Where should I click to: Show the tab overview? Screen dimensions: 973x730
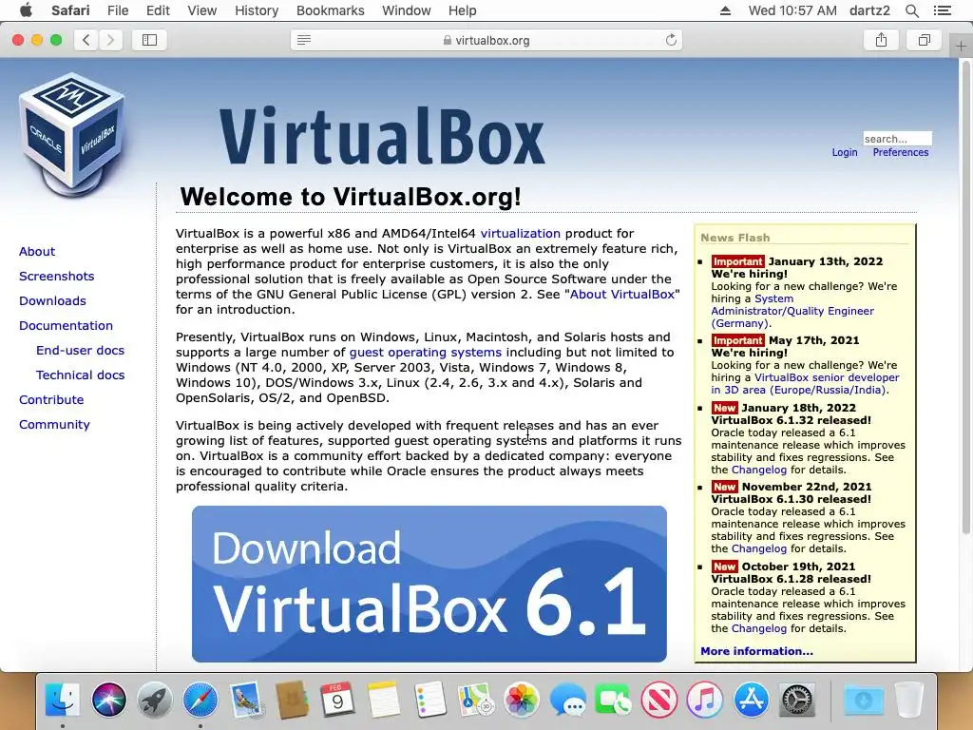[x=924, y=40]
